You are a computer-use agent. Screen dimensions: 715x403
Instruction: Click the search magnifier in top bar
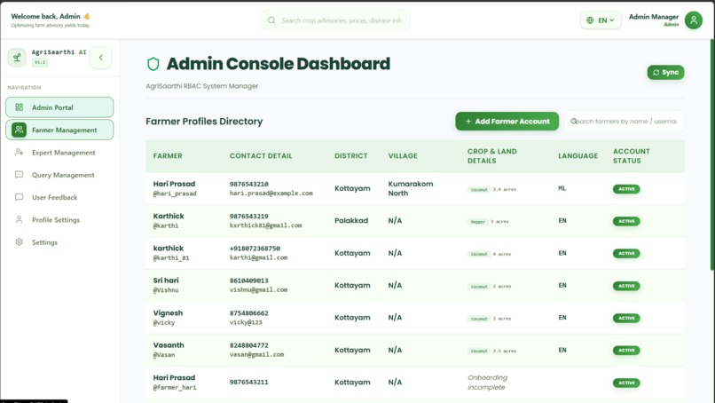(x=271, y=20)
